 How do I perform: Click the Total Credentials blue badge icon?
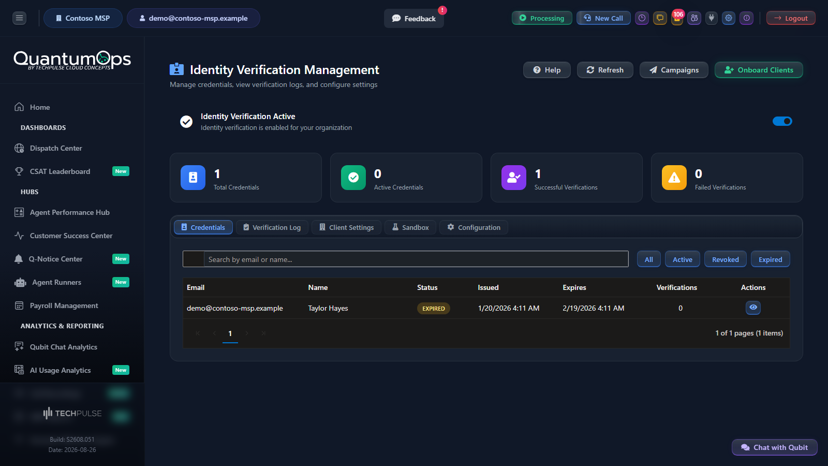click(193, 178)
